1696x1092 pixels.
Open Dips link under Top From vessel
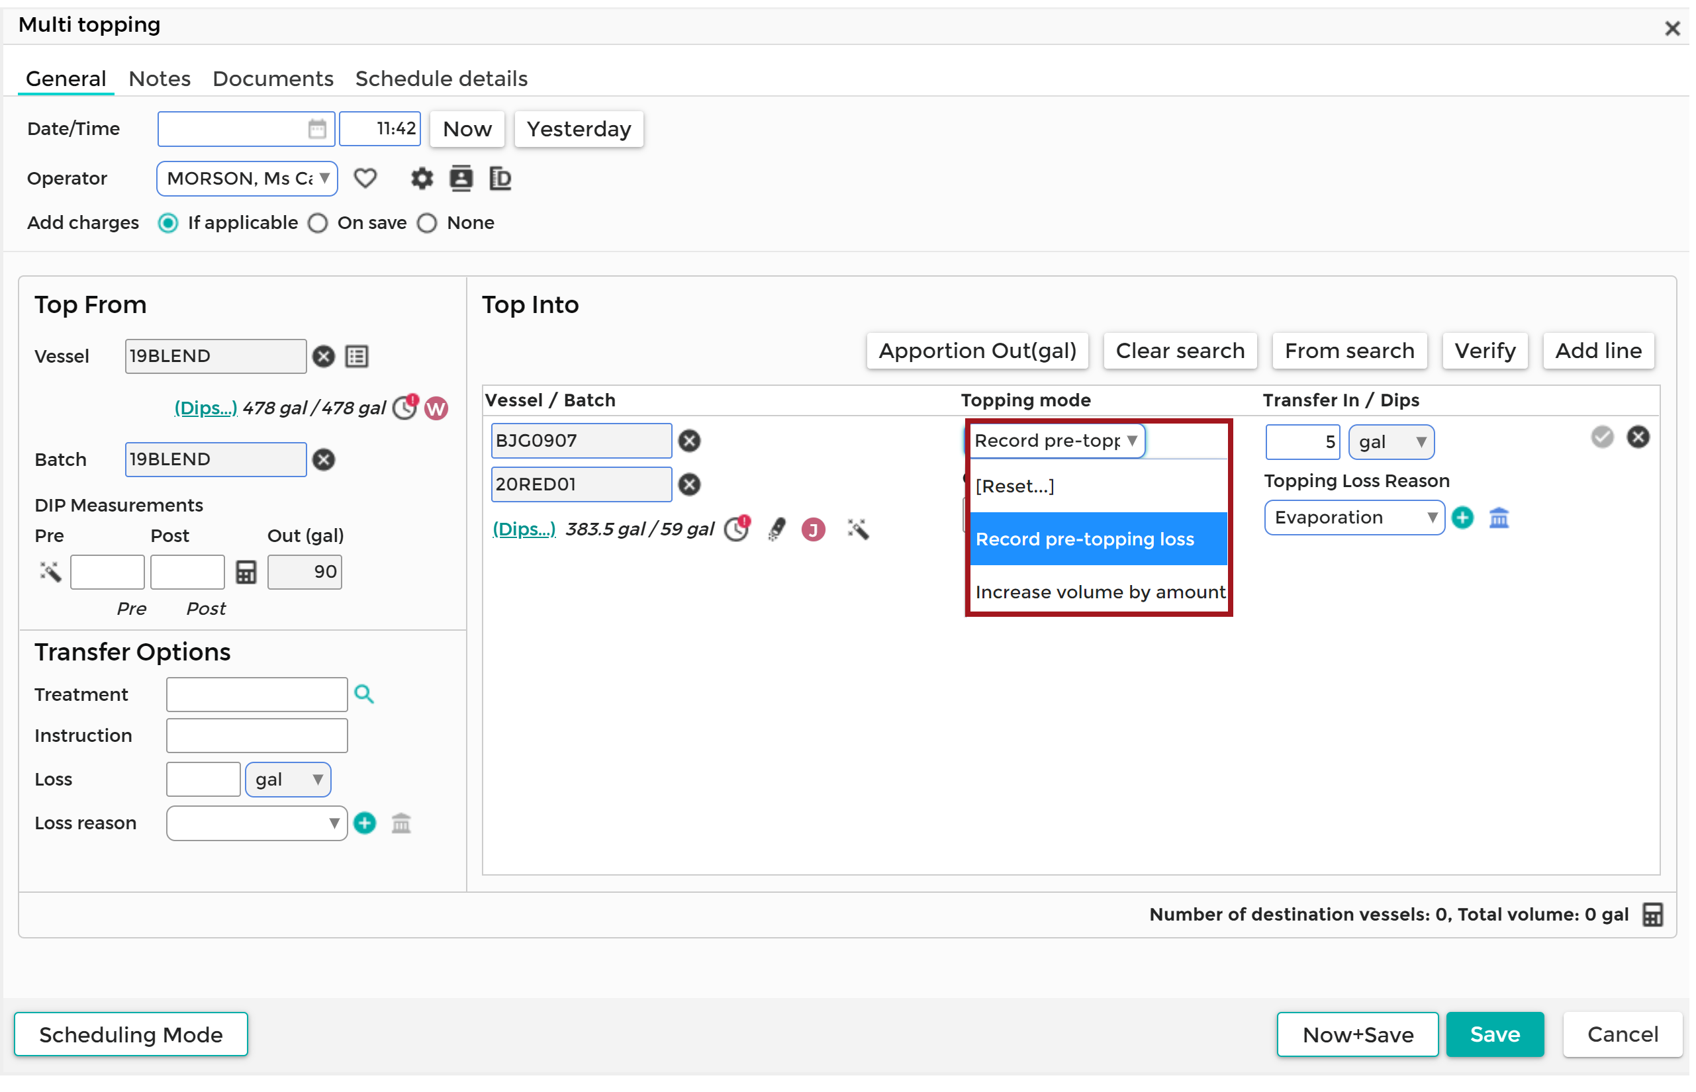pyautogui.click(x=206, y=409)
